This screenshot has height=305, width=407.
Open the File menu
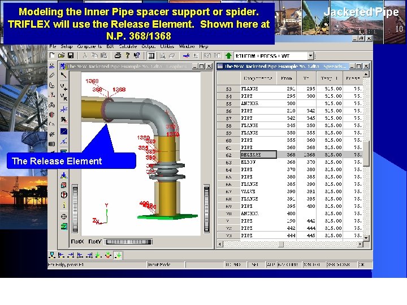(x=53, y=46)
